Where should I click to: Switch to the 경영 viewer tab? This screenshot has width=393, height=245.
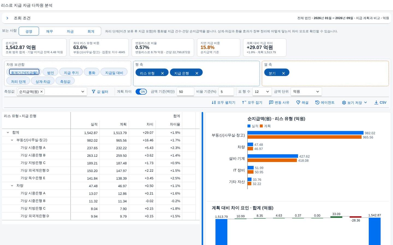point(29,31)
